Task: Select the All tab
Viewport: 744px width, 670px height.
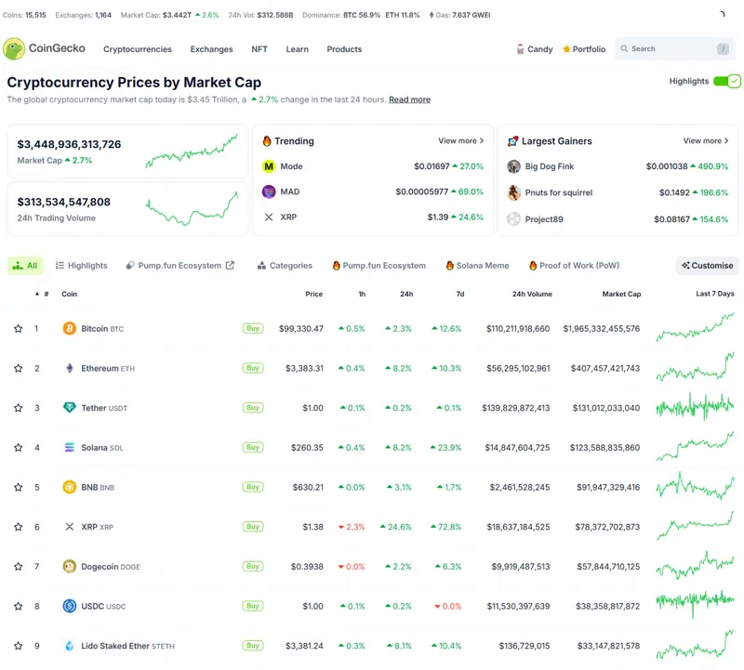Action: 25,266
